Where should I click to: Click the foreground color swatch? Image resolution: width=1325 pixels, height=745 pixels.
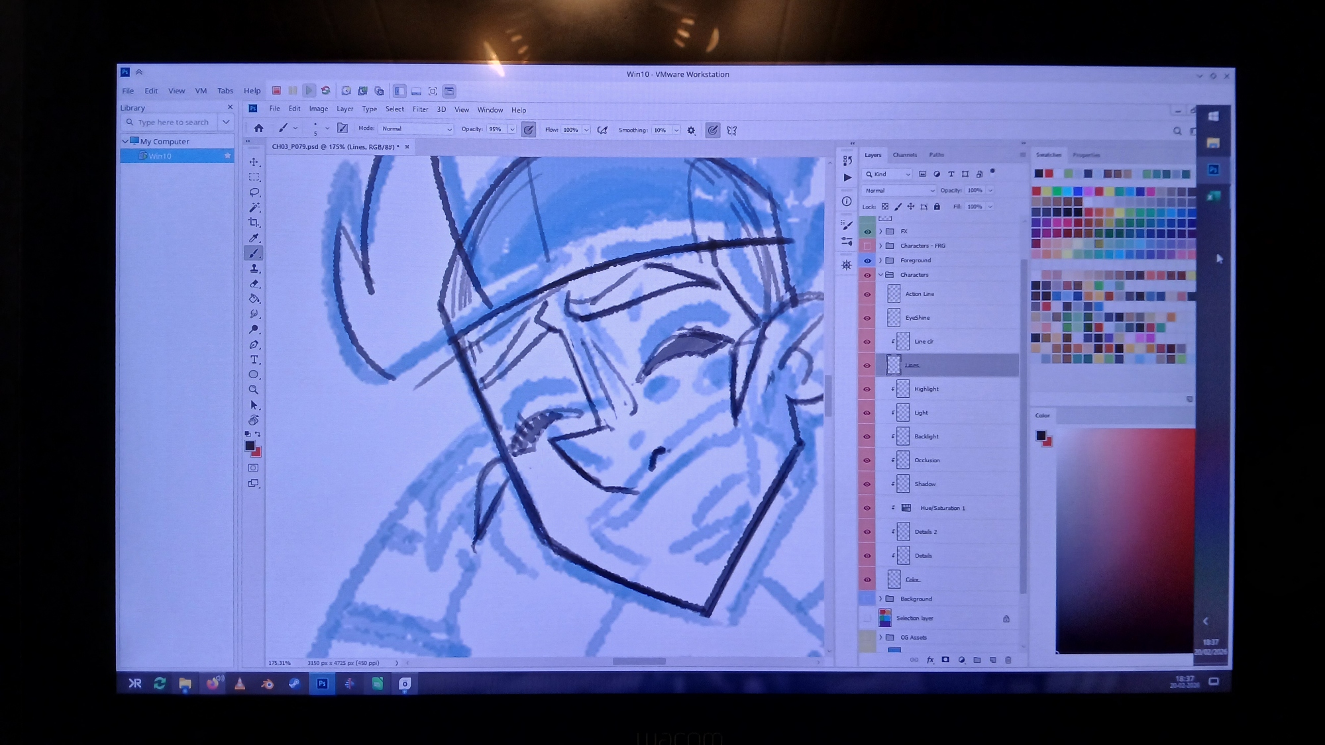[250, 446]
